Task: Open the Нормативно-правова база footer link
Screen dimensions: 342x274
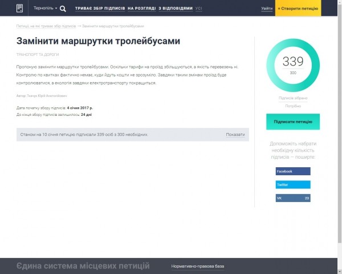Action: click(x=198, y=267)
